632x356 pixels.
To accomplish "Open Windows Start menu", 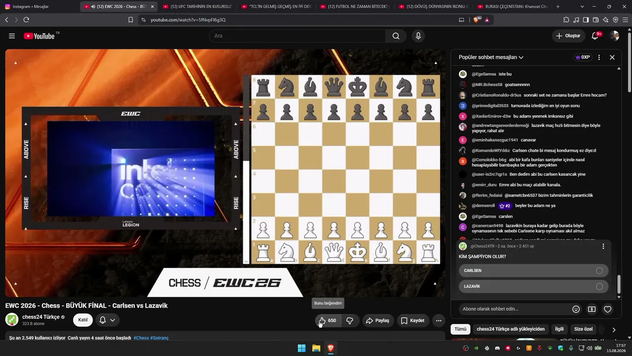I will click(x=301, y=348).
